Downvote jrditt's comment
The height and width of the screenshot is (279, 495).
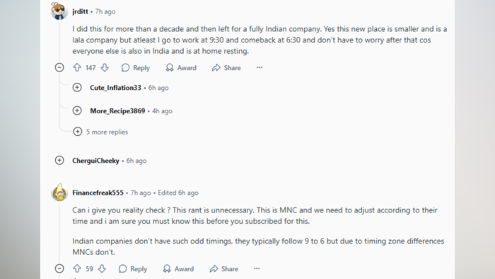(x=105, y=67)
